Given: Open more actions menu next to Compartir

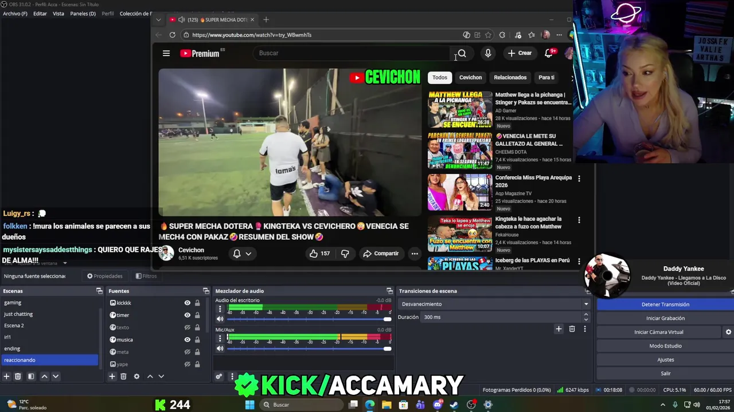Looking at the screenshot, I should click(414, 253).
